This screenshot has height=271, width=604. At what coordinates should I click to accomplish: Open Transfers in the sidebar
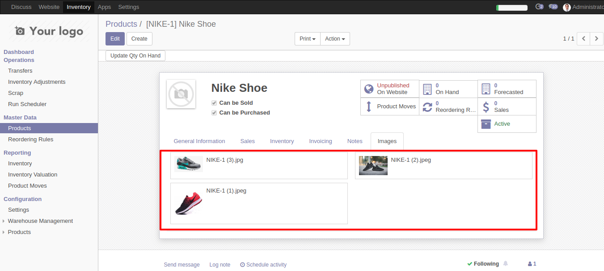coord(20,71)
